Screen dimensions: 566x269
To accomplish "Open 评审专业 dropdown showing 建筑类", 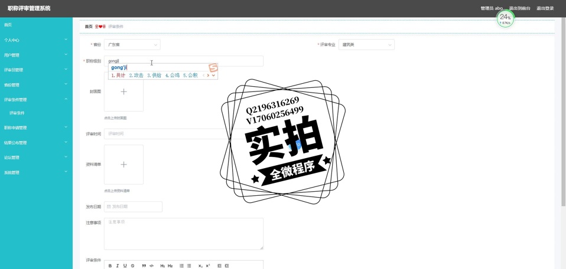I will (x=366, y=45).
